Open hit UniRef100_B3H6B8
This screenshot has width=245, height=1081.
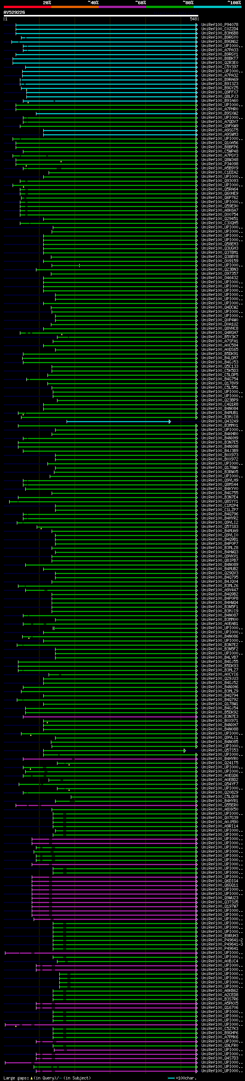tap(220, 33)
